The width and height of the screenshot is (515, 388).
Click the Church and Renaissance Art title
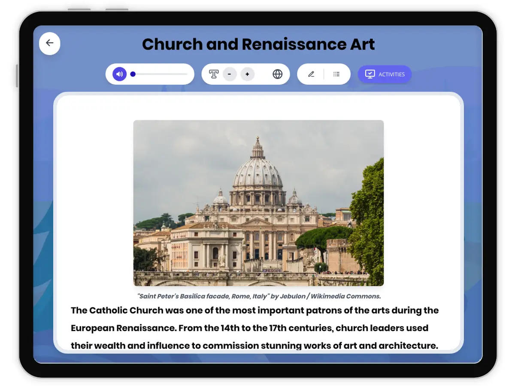(x=258, y=44)
